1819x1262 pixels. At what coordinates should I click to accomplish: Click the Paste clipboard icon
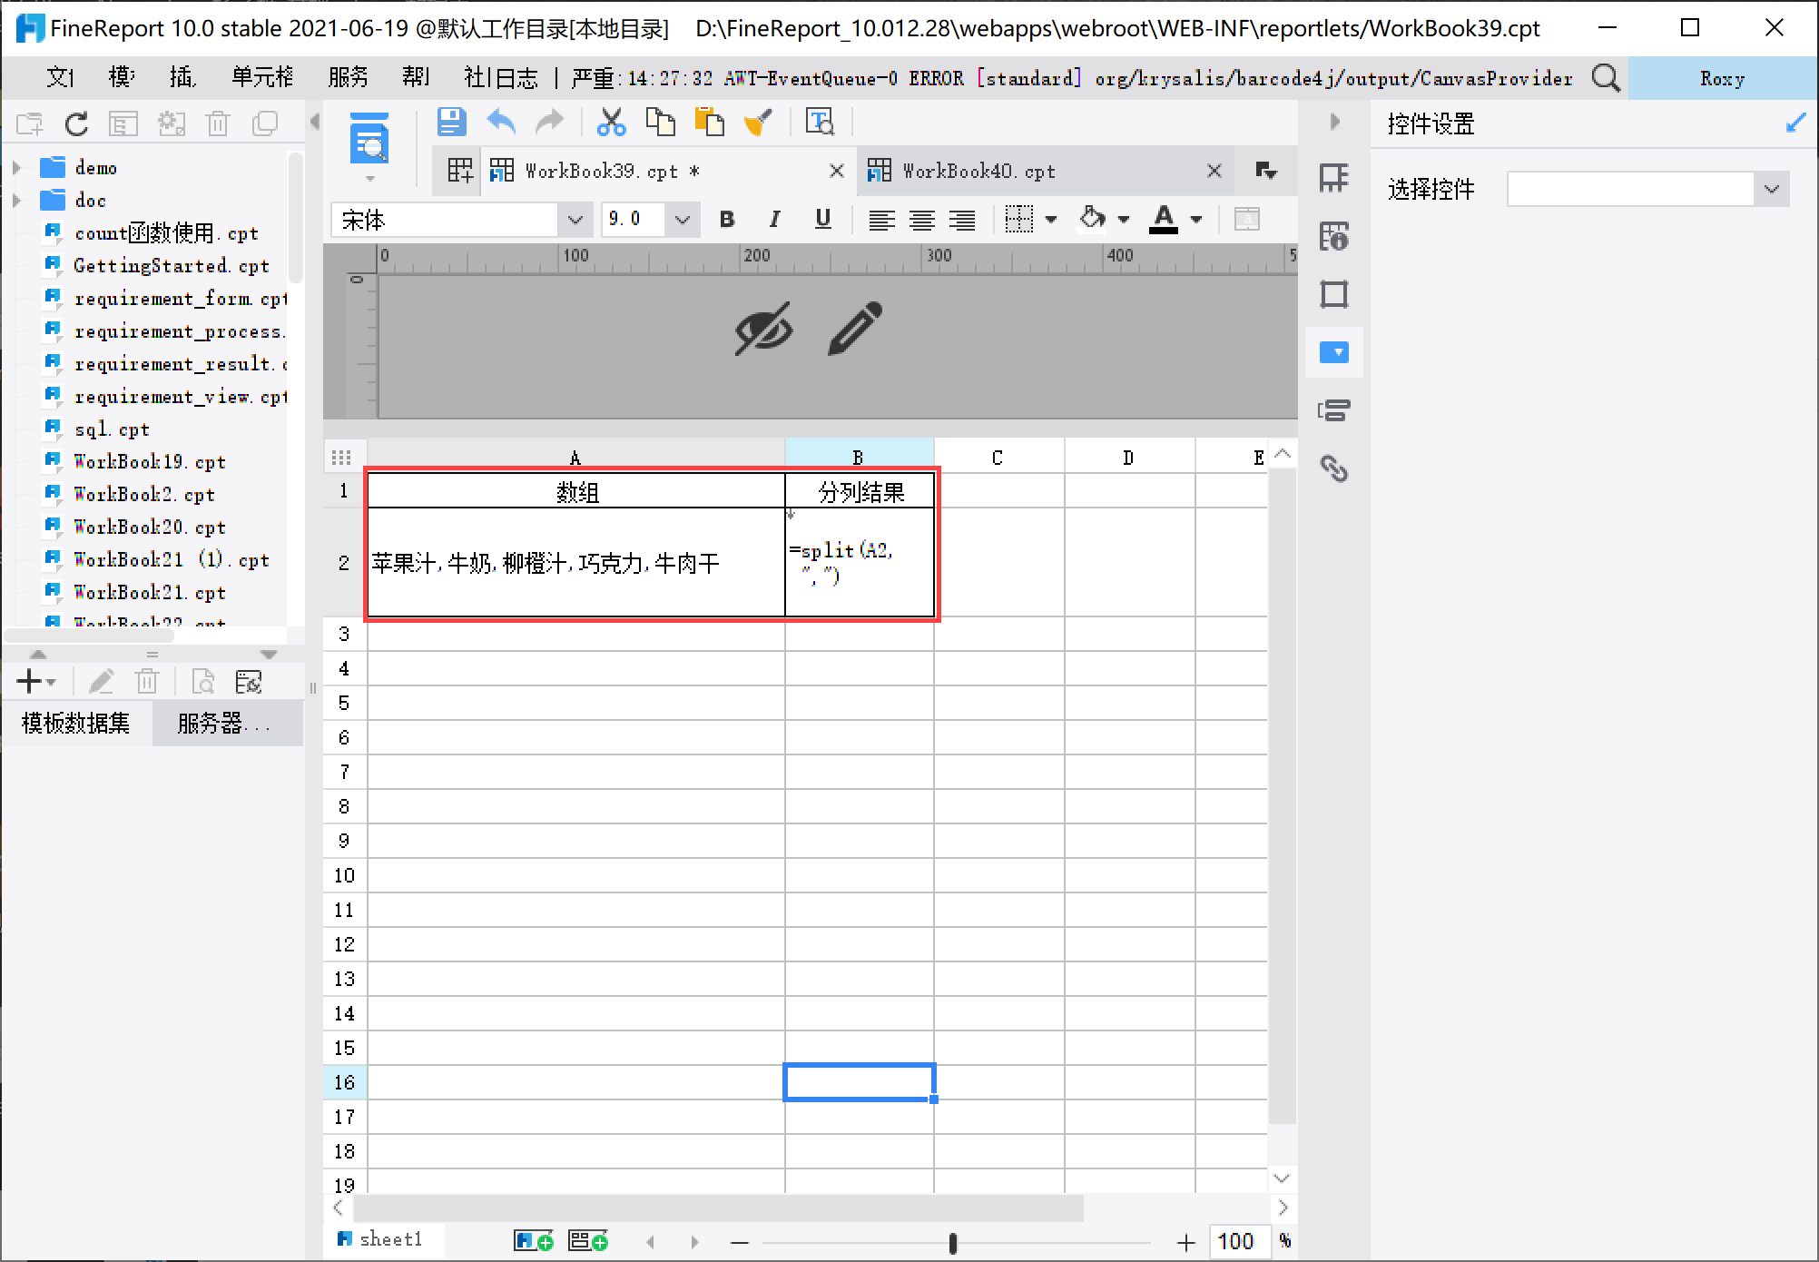tap(709, 122)
